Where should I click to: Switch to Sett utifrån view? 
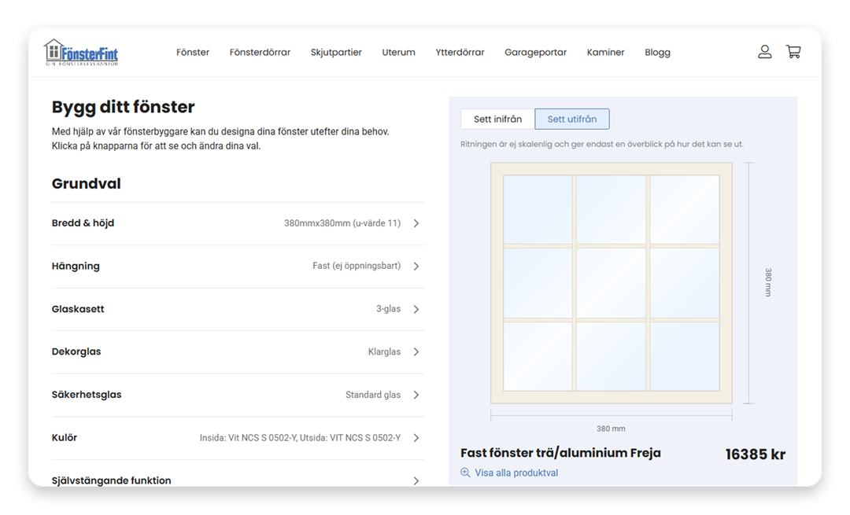(572, 119)
